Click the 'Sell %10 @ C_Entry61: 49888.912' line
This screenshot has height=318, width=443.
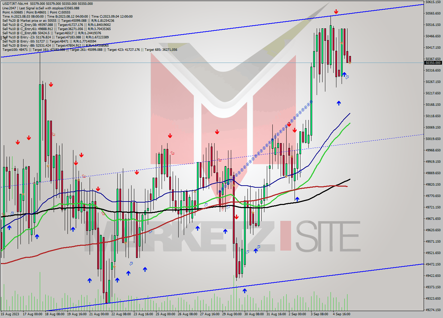56,29
